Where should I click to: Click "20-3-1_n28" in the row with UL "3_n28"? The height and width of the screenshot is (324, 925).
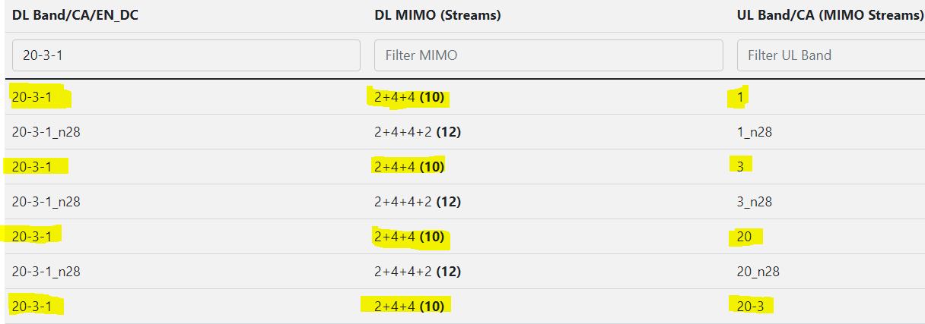click(x=46, y=202)
